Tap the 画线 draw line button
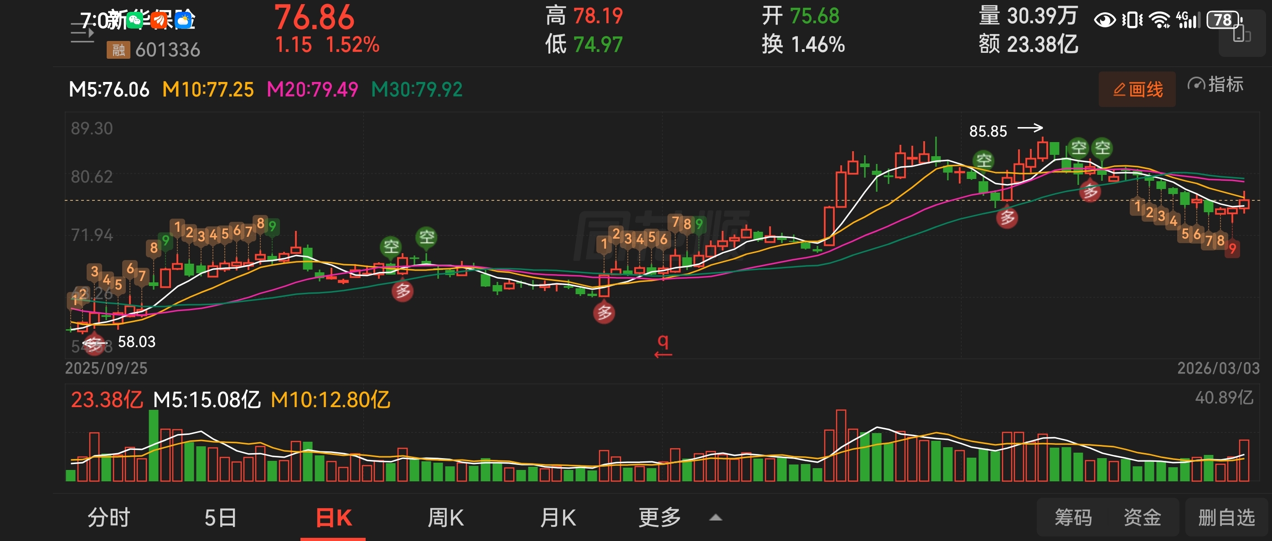The height and width of the screenshot is (541, 1272). click(x=1137, y=89)
